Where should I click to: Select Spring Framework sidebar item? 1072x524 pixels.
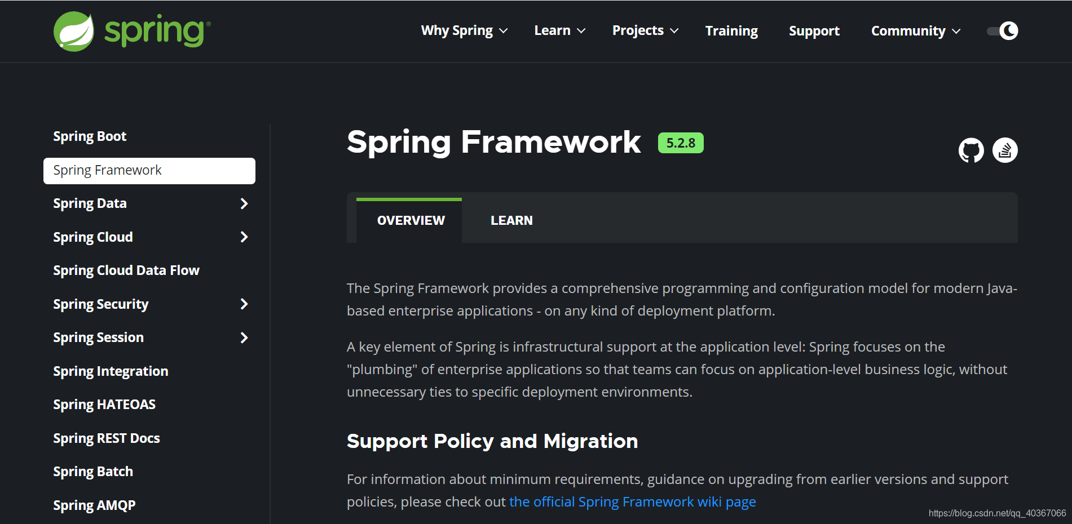click(x=149, y=171)
